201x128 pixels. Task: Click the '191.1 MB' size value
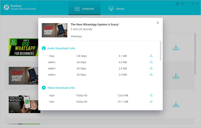123,102
